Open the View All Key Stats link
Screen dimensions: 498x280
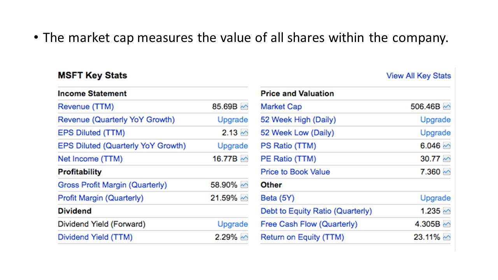pos(419,76)
